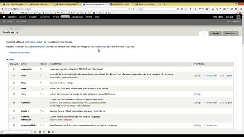Click the reload page icon in address bar
Screen dimensions: 244x137
click(133, 9)
